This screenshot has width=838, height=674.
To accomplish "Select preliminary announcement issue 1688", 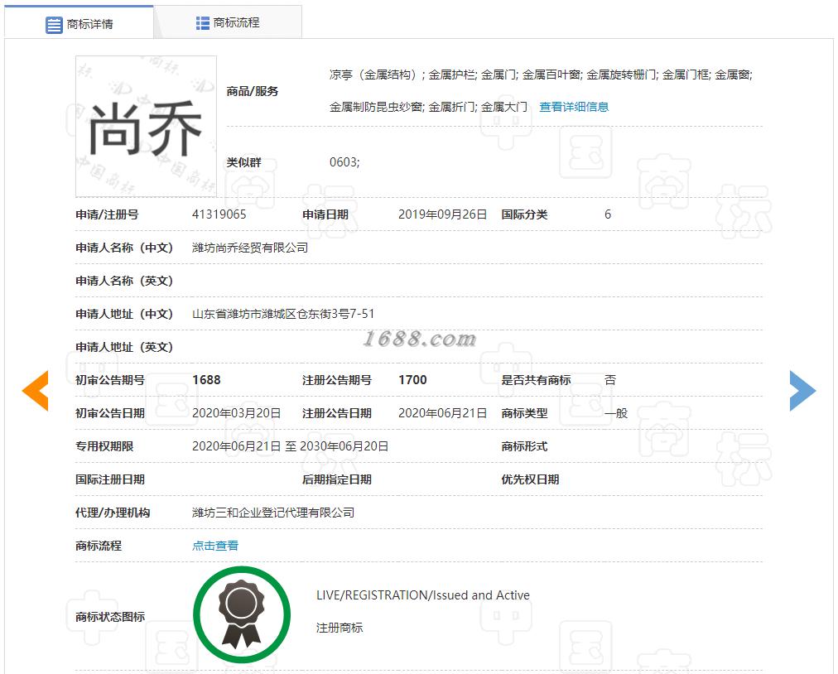I will point(206,380).
